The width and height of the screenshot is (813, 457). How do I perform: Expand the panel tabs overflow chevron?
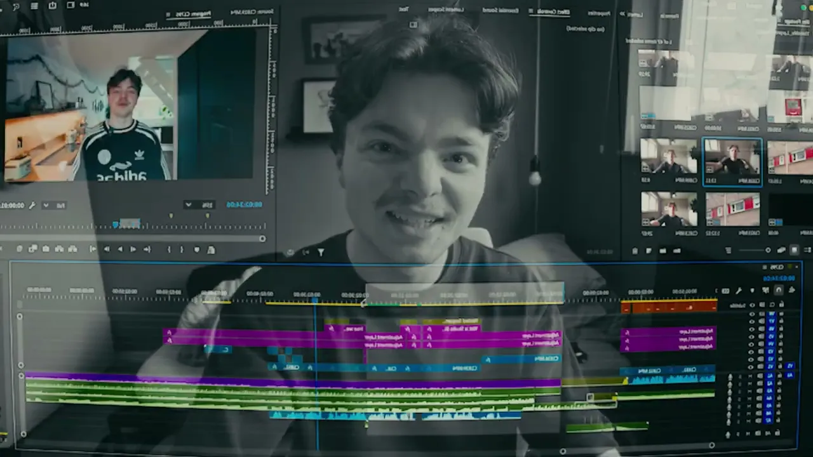(x=622, y=13)
